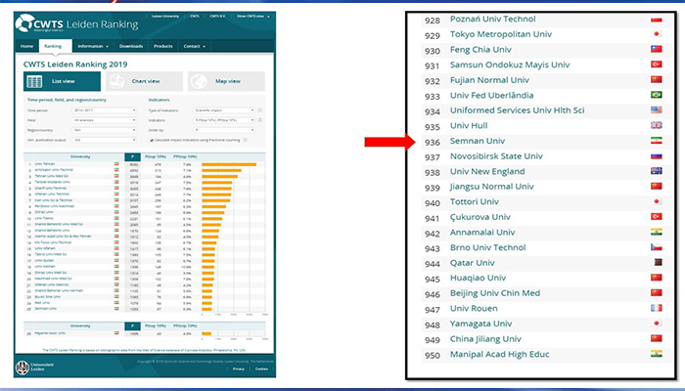
Task: Click Amirkabir Univ Technol row
Action: 144,170
